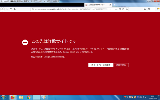Select the 'この先は詐欺サイトです' tab

[98, 5]
